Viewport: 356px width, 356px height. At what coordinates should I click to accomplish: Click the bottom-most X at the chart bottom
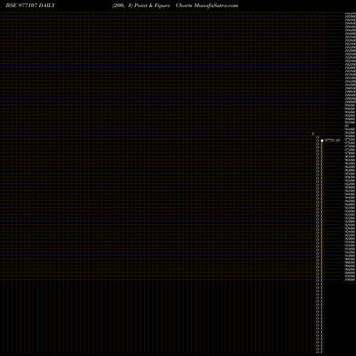[x=322, y=352]
